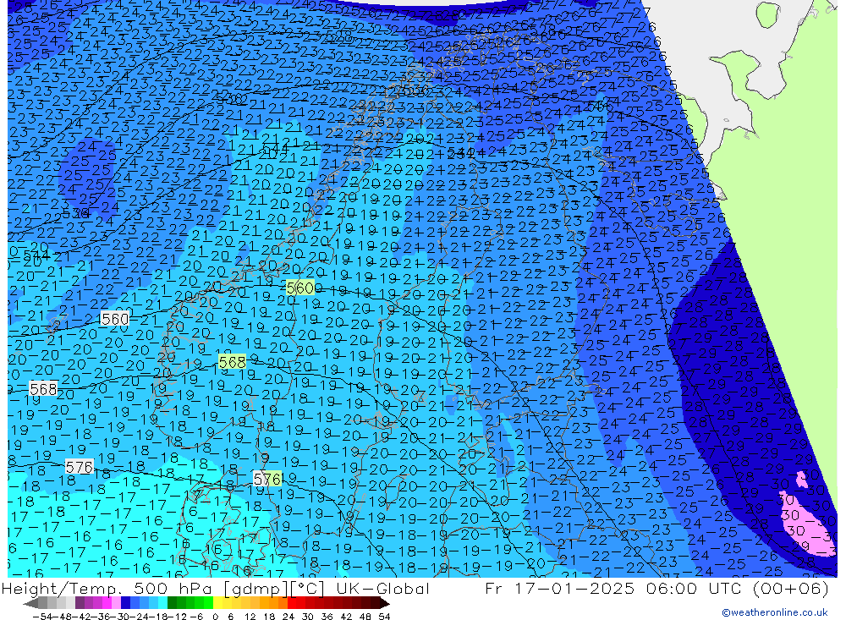Click the '(00+06)' forecast offset text

[x=790, y=588]
